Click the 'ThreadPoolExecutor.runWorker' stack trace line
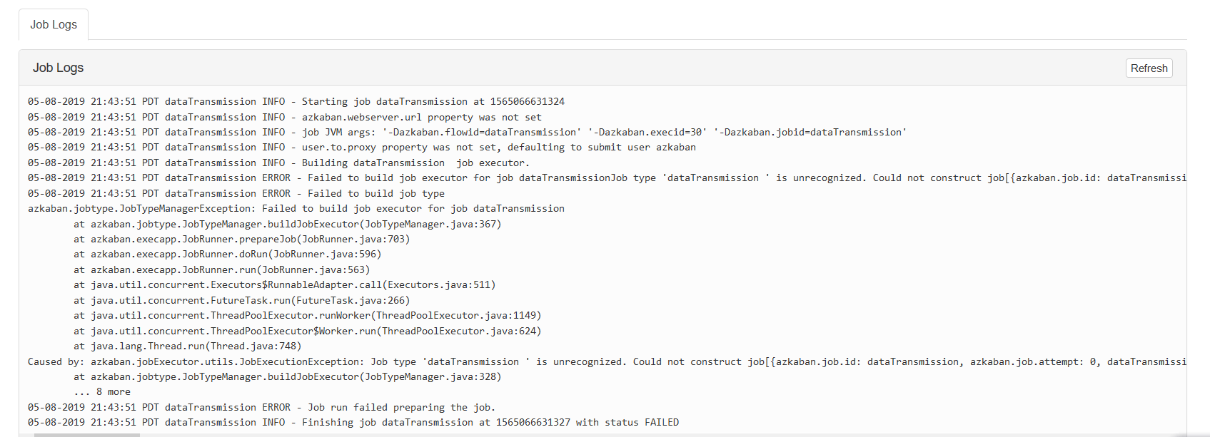This screenshot has width=1210, height=437. (x=307, y=316)
